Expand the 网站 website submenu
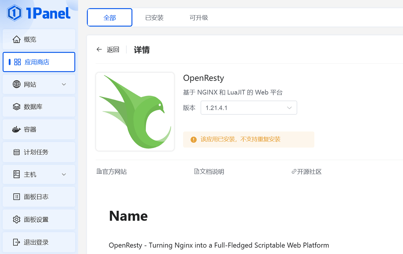The height and width of the screenshot is (254, 403). pyautogui.click(x=64, y=84)
